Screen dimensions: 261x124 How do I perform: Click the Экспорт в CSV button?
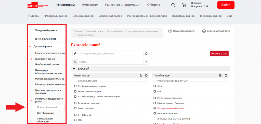tap(219, 54)
